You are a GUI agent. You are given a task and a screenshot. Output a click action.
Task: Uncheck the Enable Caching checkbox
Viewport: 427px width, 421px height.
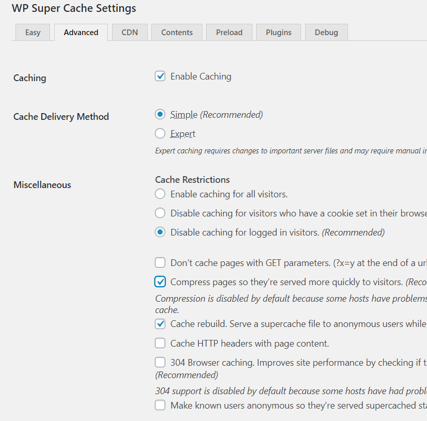(x=160, y=76)
